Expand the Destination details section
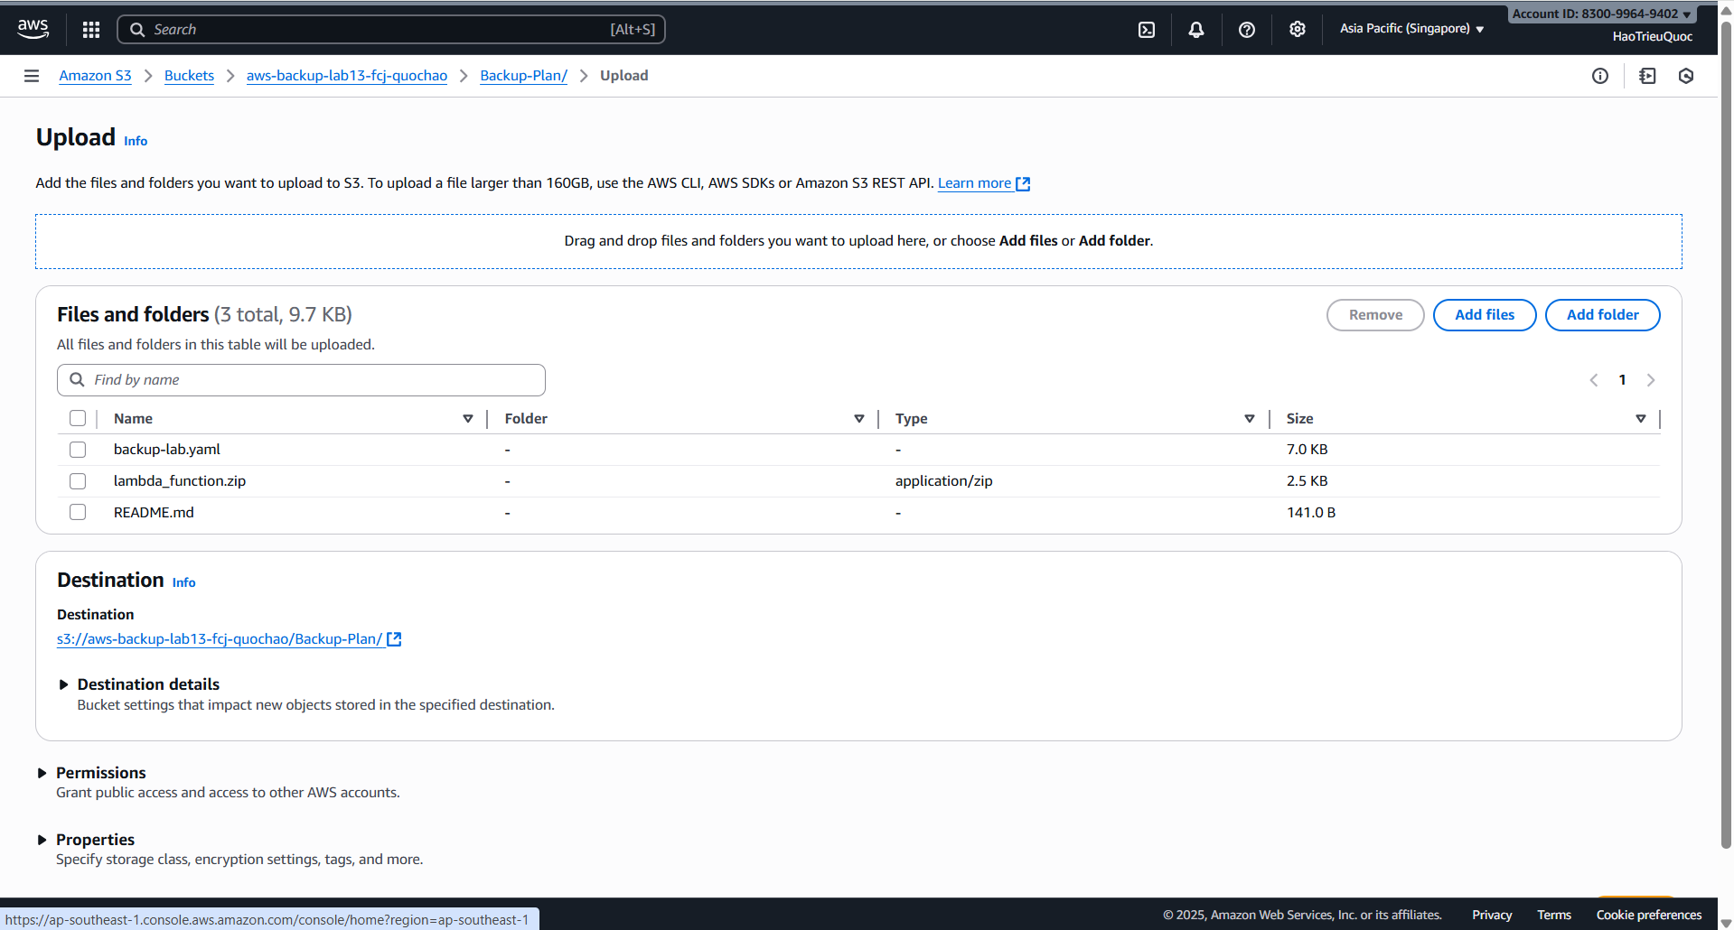Screen dimensions: 1734x930 [x=148, y=684]
